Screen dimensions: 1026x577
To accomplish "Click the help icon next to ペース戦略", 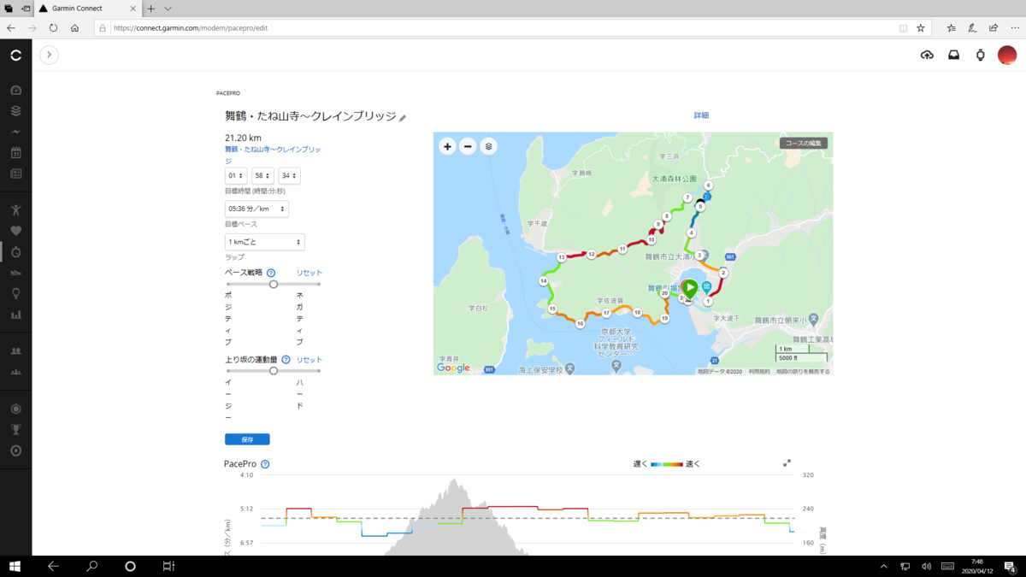I will (271, 273).
